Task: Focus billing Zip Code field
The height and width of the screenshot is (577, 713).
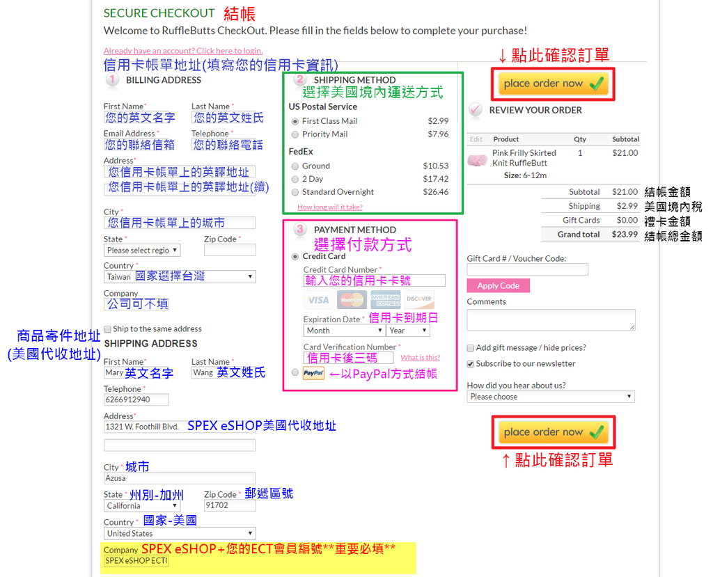Action: 230,250
